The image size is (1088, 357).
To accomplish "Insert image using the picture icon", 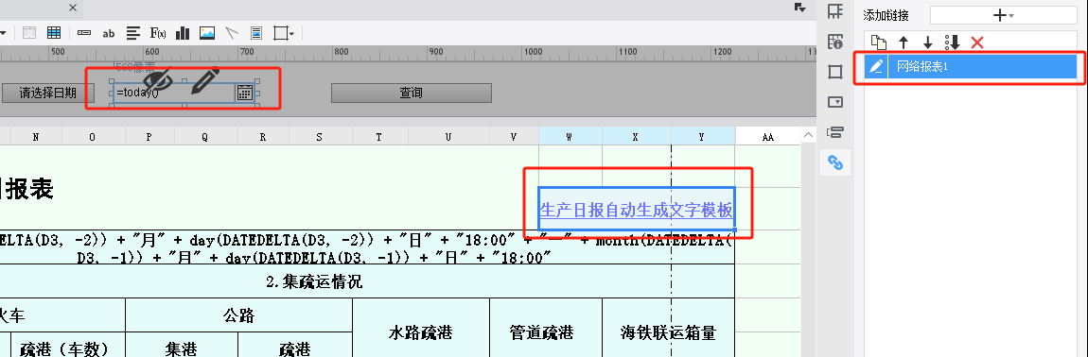I will click(207, 32).
